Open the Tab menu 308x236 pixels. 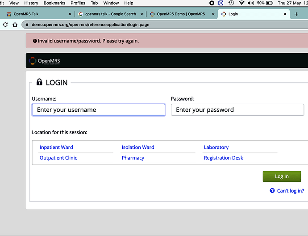coord(94,3)
